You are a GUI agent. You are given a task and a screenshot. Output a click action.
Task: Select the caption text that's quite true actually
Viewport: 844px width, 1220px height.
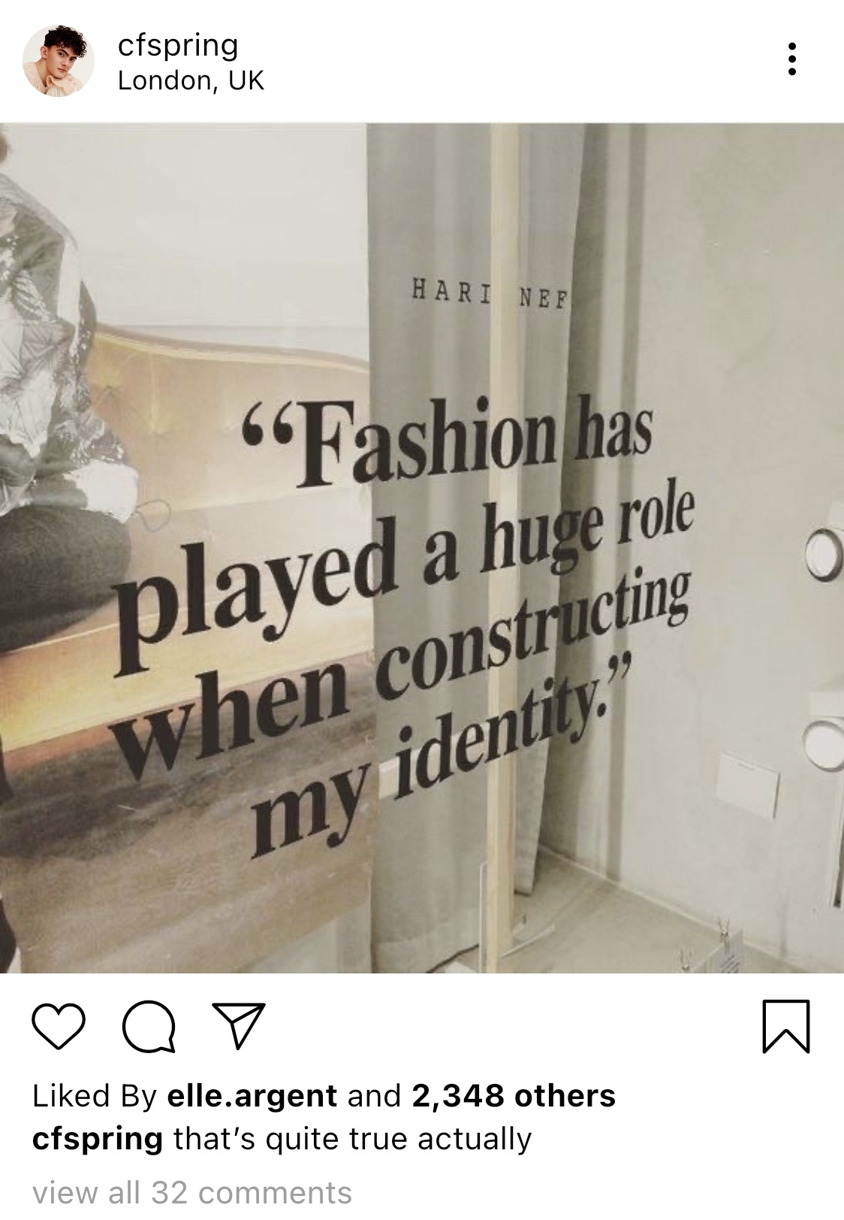coord(352,1140)
